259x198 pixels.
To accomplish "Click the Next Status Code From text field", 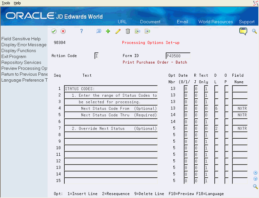I will coord(111,109).
